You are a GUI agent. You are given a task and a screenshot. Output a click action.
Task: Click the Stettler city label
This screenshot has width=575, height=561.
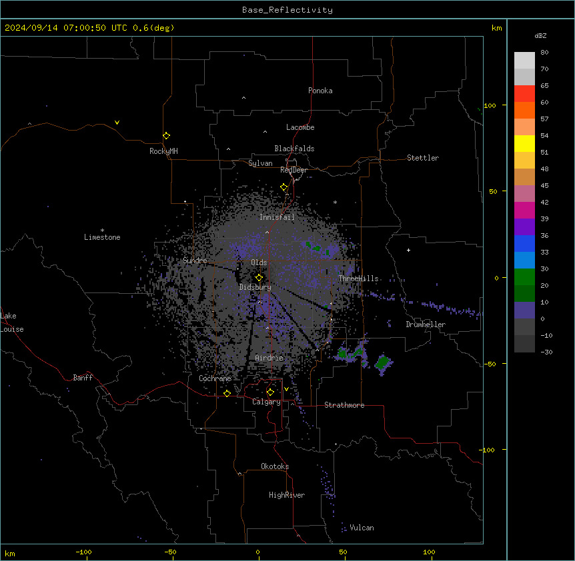click(x=423, y=158)
